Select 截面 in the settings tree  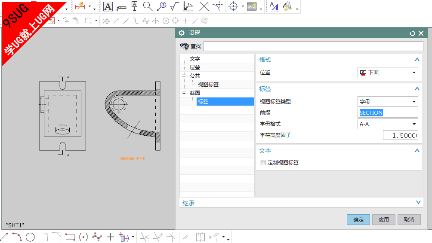coord(195,93)
